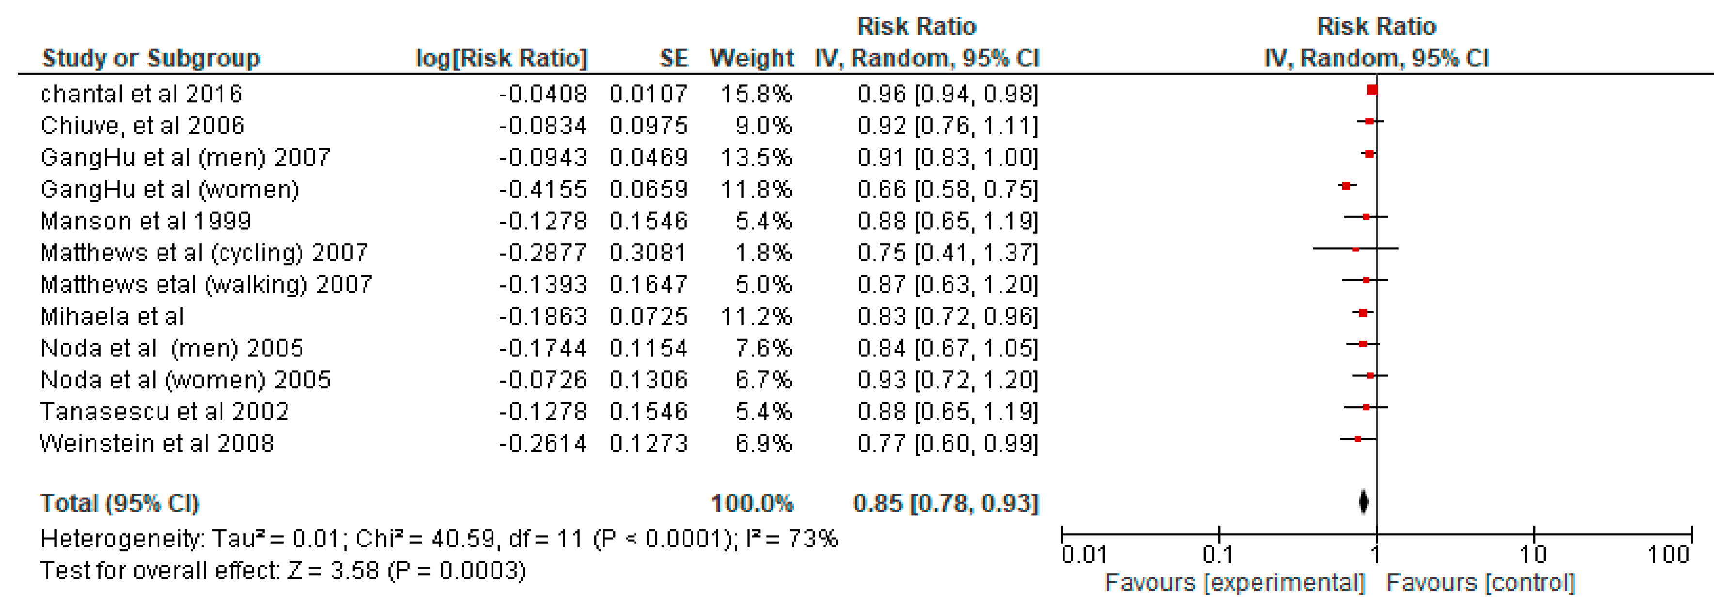Click the red square marker for GangHu women

pyautogui.click(x=1346, y=186)
